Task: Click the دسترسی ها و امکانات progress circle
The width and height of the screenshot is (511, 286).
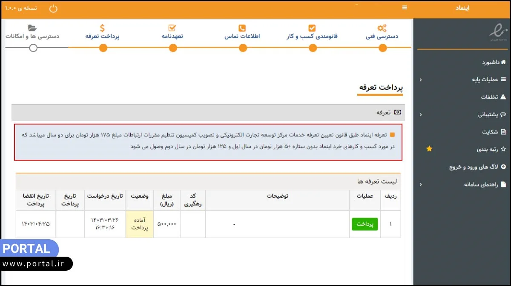Action: pyautogui.click(x=33, y=48)
